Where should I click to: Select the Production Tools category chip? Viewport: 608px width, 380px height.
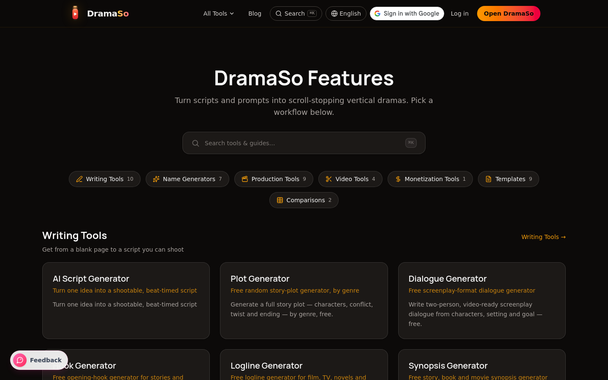[274, 179]
